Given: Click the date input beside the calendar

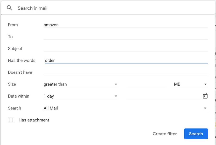Looking at the screenshot, I should tap(162, 96).
